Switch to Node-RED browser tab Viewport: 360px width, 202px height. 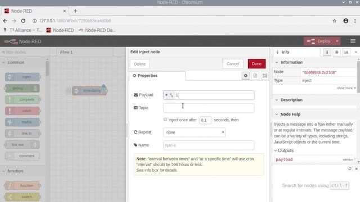[x=35, y=11]
